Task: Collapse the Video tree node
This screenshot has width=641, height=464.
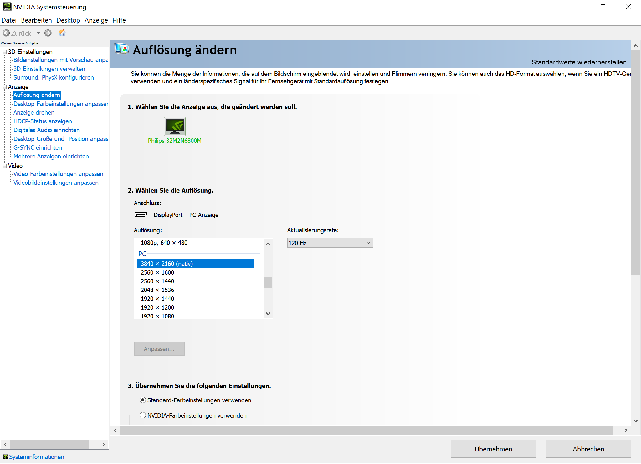Action: (x=5, y=166)
